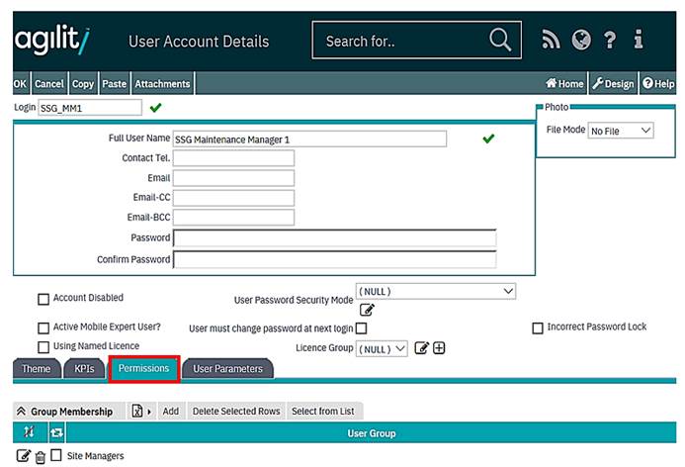Expand the User Password Security Mode dropdown
The width and height of the screenshot is (685, 467).
click(436, 291)
